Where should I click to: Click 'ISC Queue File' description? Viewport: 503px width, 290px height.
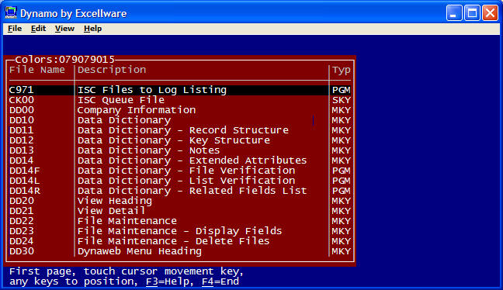[121, 100]
